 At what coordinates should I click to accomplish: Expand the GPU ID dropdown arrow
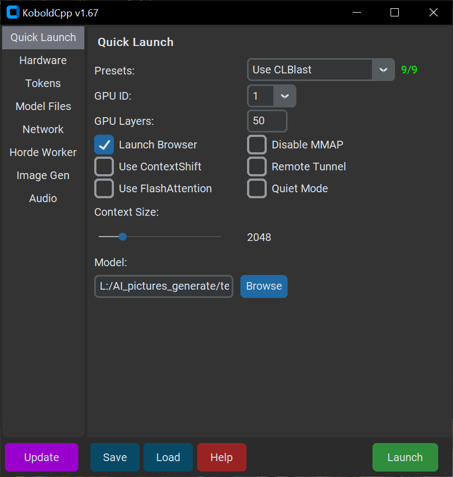284,96
